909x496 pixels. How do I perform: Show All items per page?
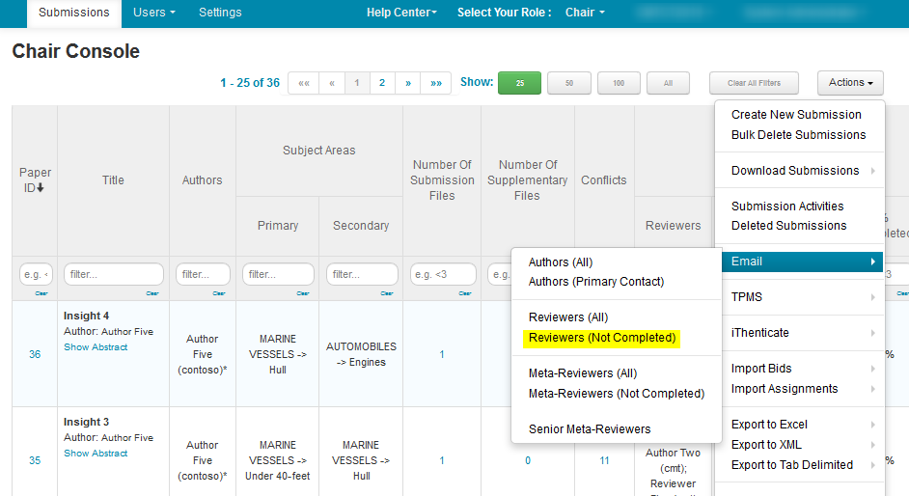click(x=668, y=83)
